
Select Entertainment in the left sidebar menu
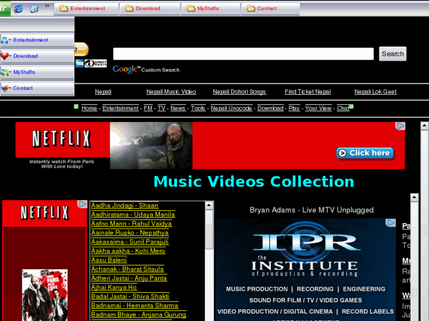(x=37, y=40)
